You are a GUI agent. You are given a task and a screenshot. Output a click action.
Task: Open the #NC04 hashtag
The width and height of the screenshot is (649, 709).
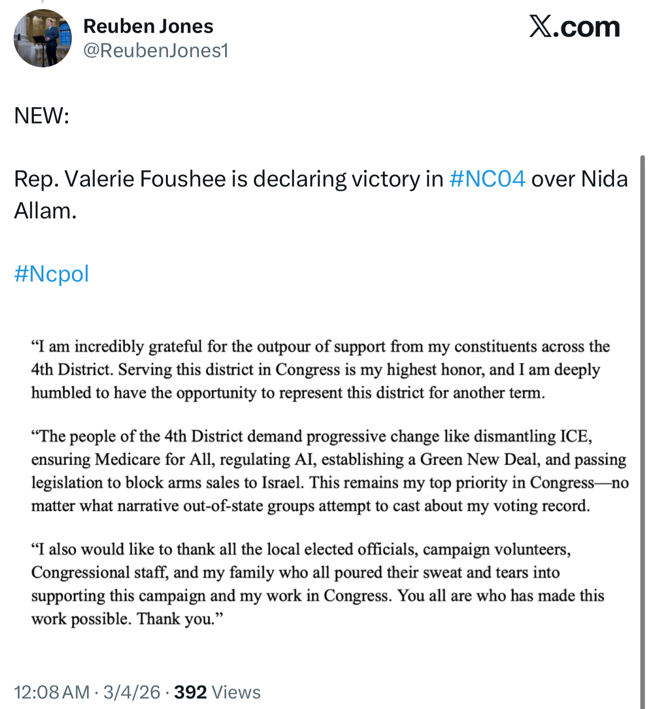click(487, 179)
